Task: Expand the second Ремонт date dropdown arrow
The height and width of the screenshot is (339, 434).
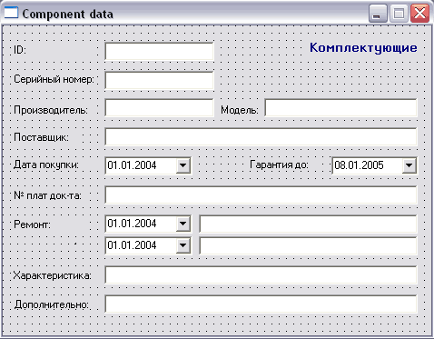Action: pos(182,245)
